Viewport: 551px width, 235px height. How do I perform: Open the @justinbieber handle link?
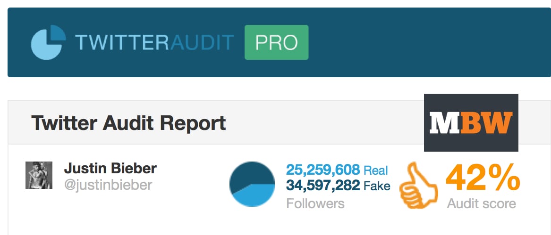[108, 185]
